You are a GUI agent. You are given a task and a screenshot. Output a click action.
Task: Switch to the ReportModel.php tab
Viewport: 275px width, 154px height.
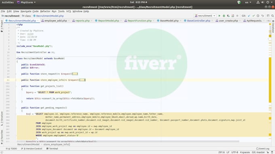click(x=108, y=21)
